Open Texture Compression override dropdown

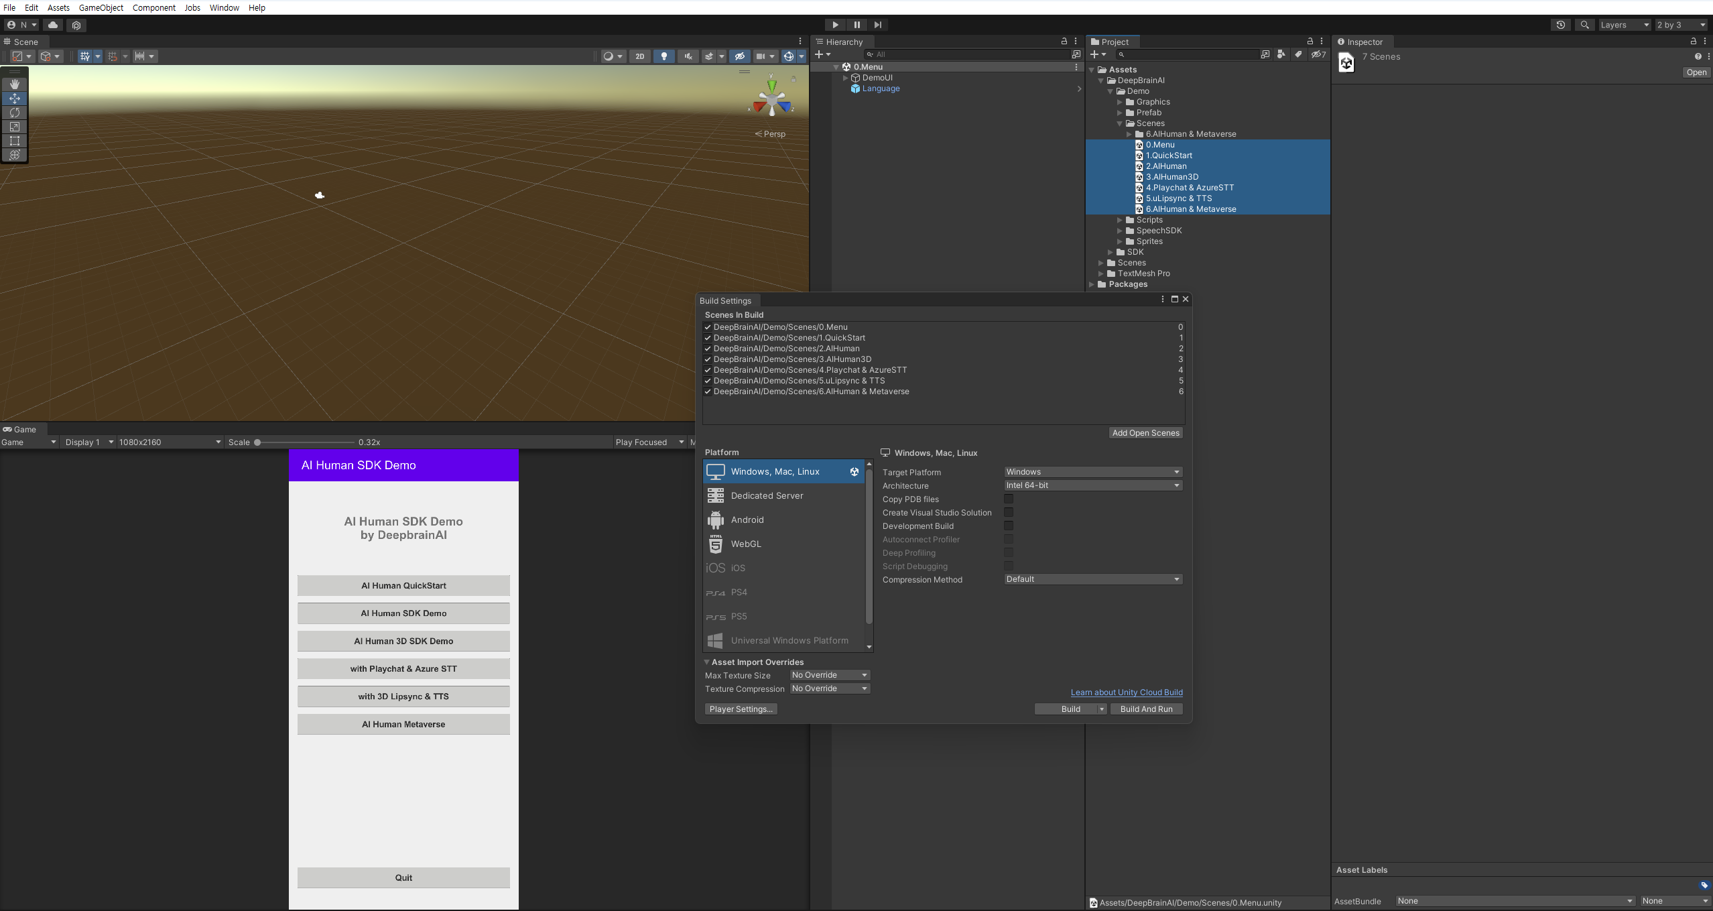point(830,688)
